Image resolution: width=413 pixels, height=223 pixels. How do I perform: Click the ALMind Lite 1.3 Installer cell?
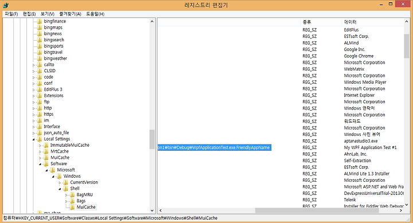click(x=367, y=174)
